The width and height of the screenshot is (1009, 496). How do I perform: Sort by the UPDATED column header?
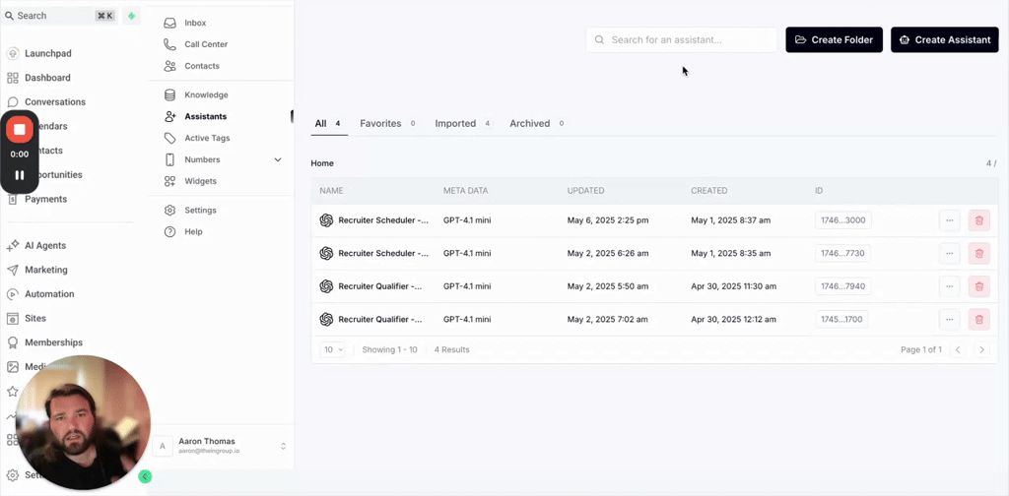(585, 191)
